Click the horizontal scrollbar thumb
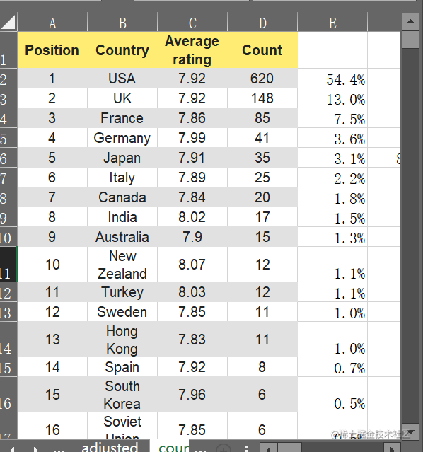The height and width of the screenshot is (452, 423). pos(289,448)
